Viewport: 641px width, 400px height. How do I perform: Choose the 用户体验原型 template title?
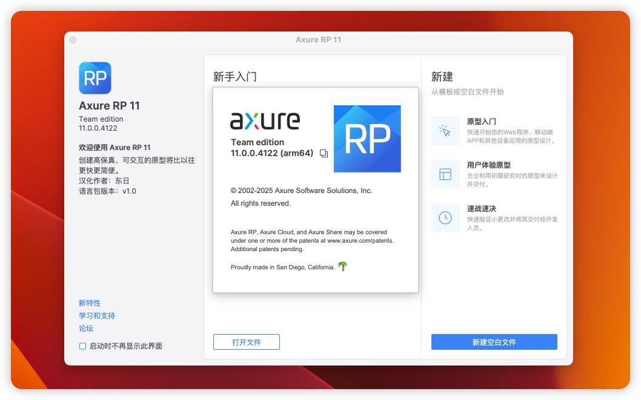tap(488, 165)
